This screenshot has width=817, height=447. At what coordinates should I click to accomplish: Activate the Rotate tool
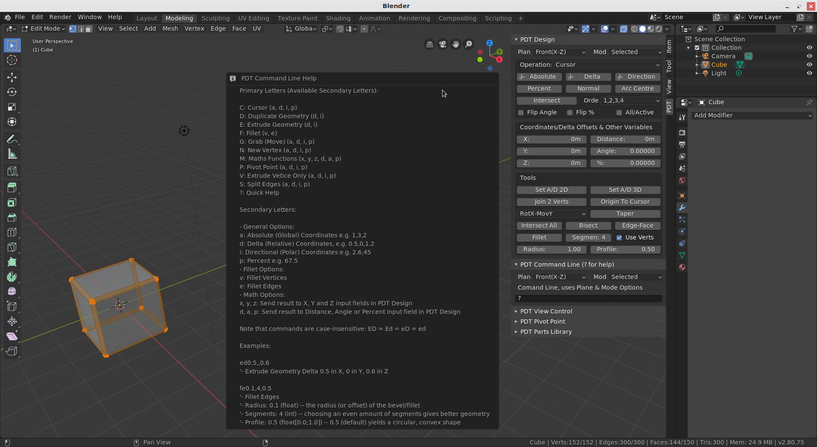pos(12,92)
